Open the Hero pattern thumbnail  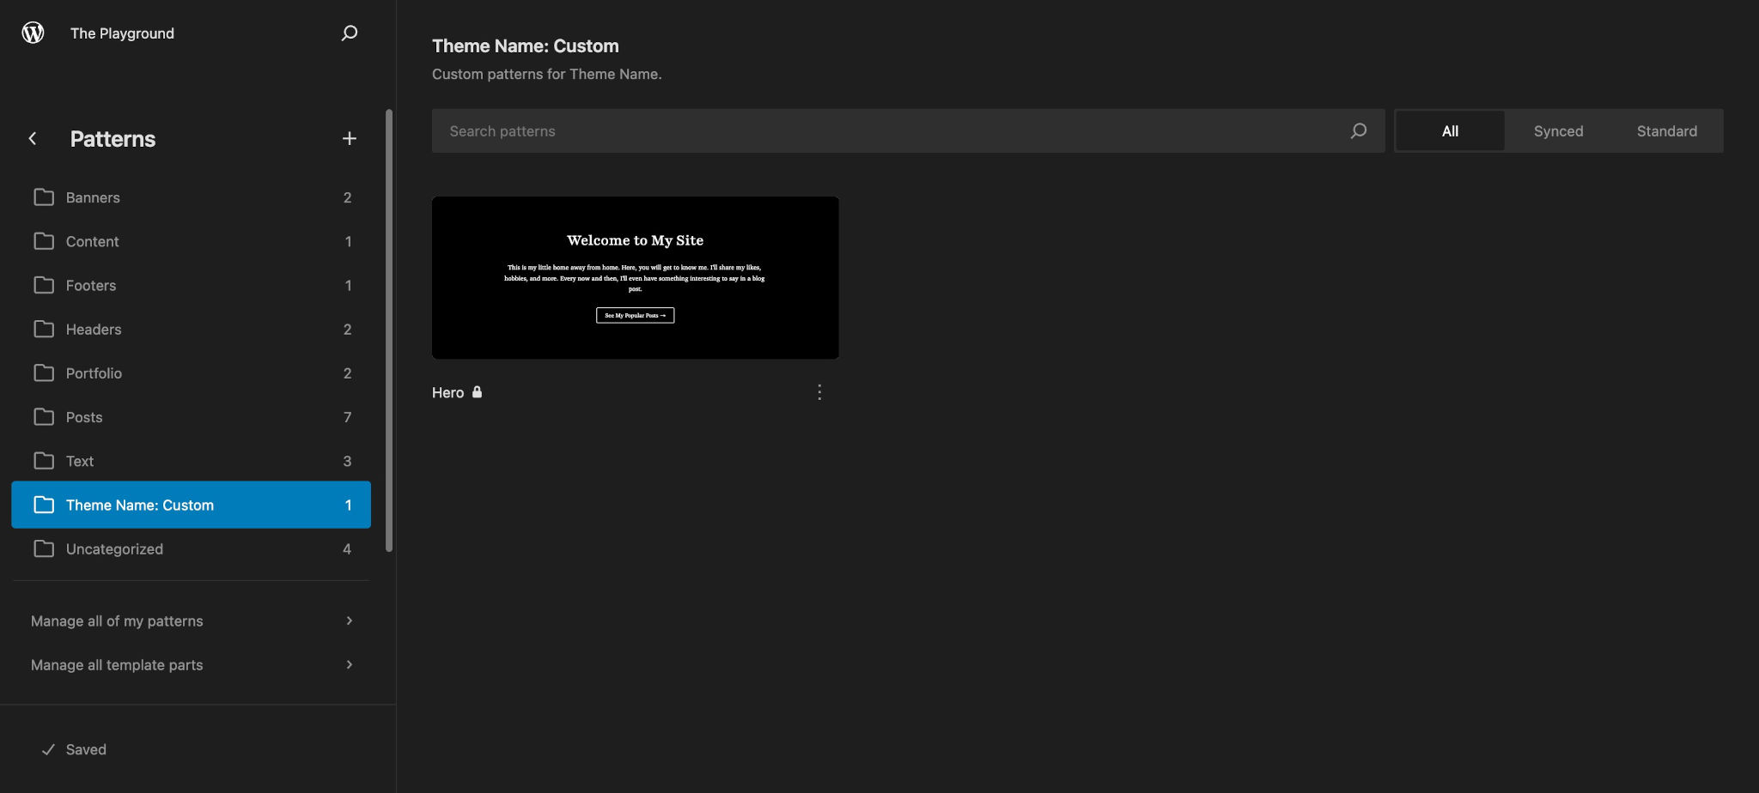635,276
